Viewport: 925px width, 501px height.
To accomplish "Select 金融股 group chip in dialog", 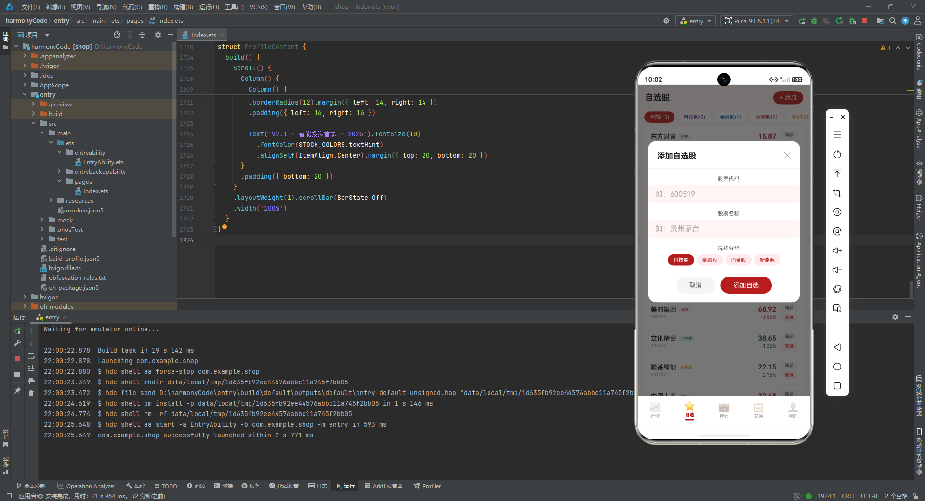I will point(709,260).
